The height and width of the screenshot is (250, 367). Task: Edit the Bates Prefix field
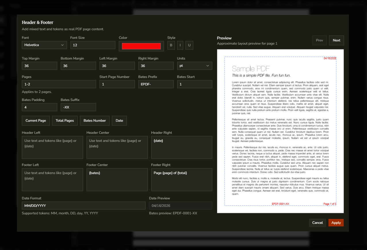[156, 84]
